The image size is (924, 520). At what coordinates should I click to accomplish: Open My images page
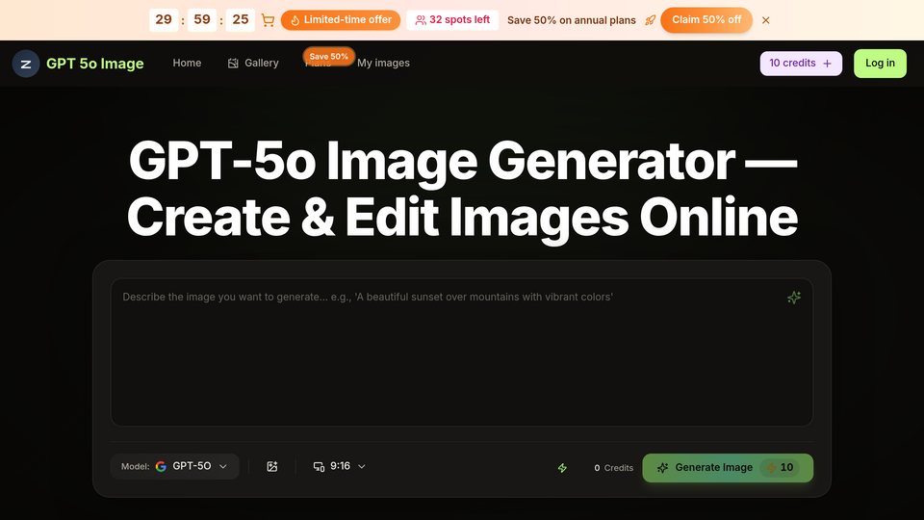383,64
